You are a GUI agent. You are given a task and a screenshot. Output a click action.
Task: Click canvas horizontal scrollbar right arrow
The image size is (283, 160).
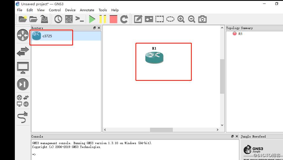[218, 130]
